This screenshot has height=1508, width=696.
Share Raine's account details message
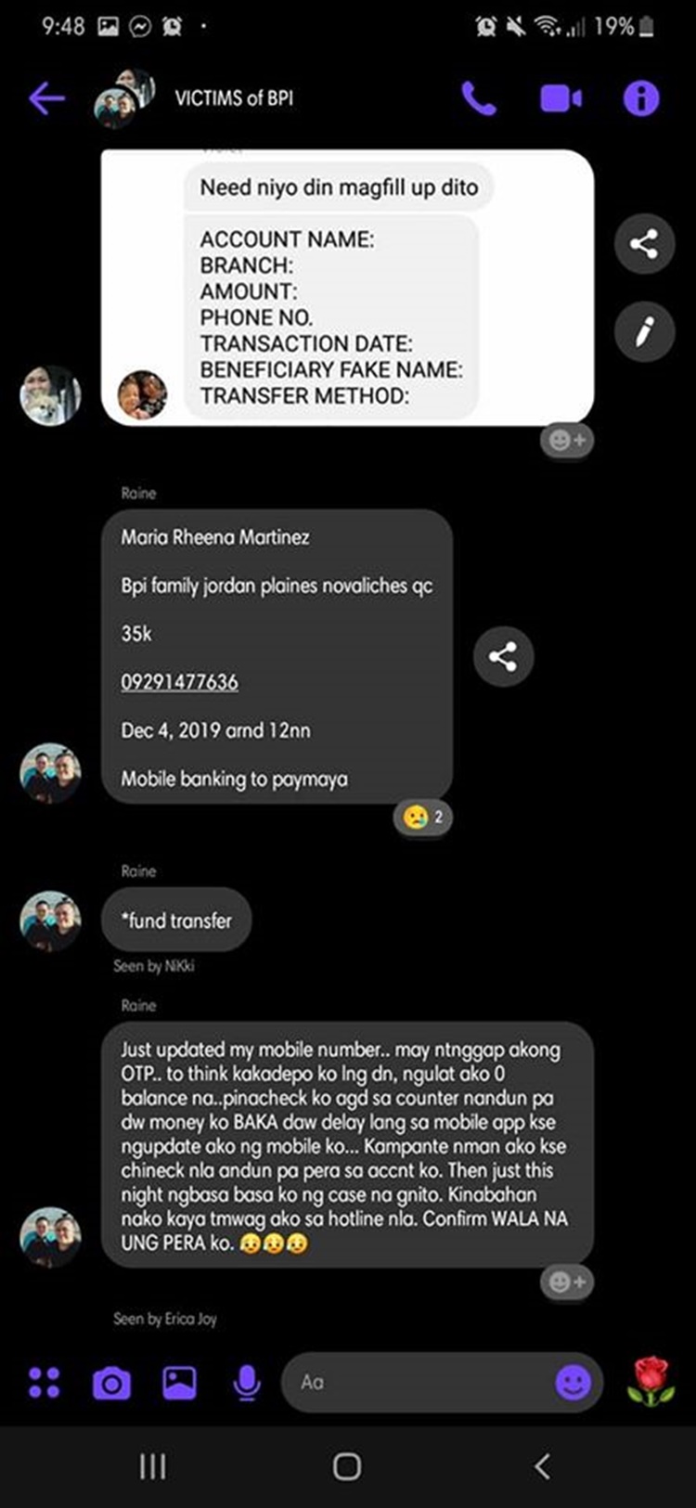click(x=503, y=657)
